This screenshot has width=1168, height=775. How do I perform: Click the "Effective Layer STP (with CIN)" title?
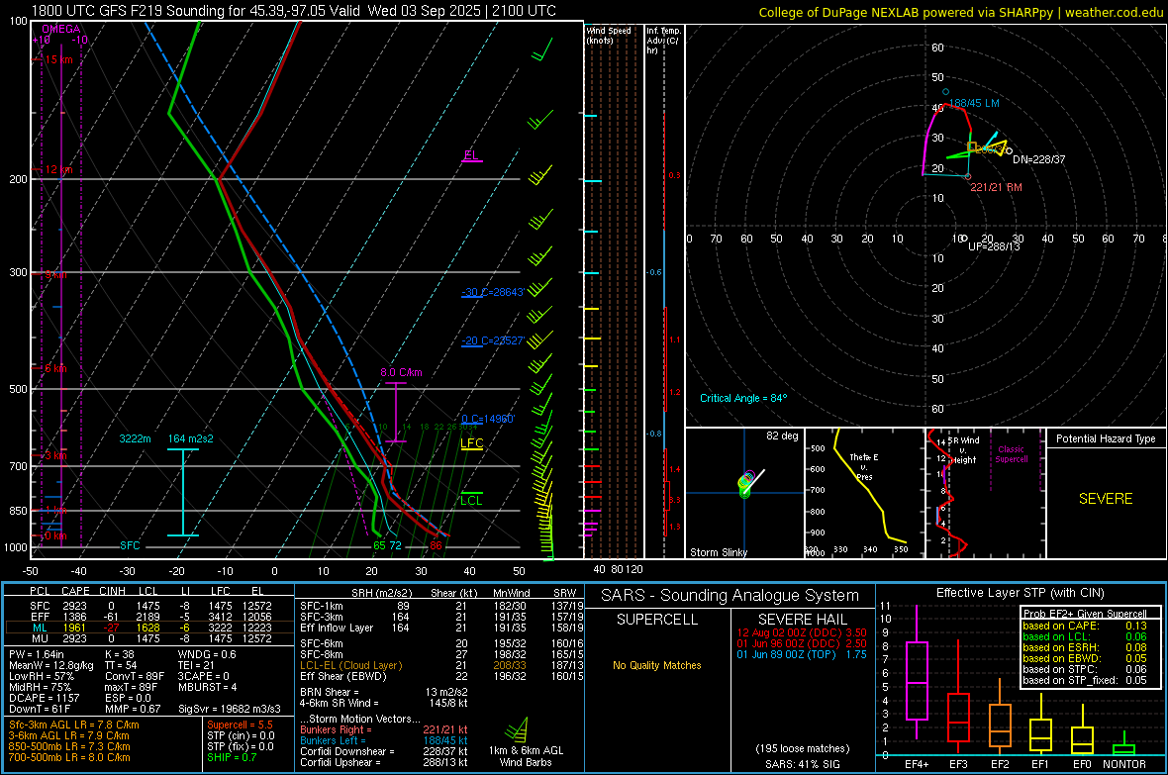[1020, 593]
